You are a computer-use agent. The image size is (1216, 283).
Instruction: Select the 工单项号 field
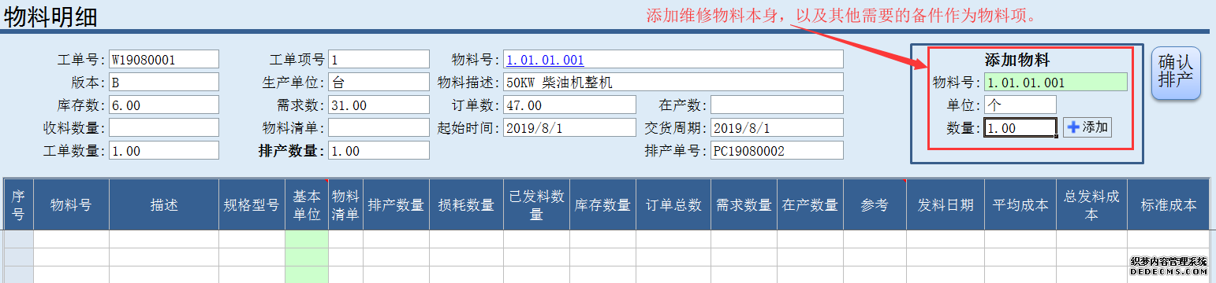coord(379,60)
